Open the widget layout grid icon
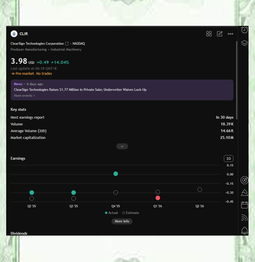The image size is (255, 262). [209, 34]
